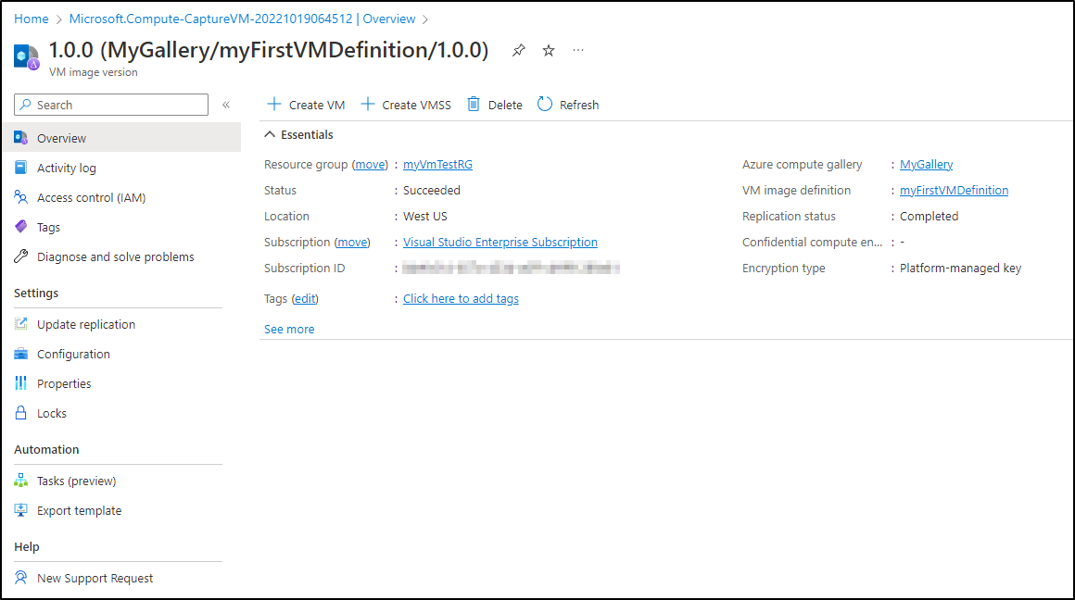
Task: Click the plus icon for Create VMSS
Action: point(368,104)
